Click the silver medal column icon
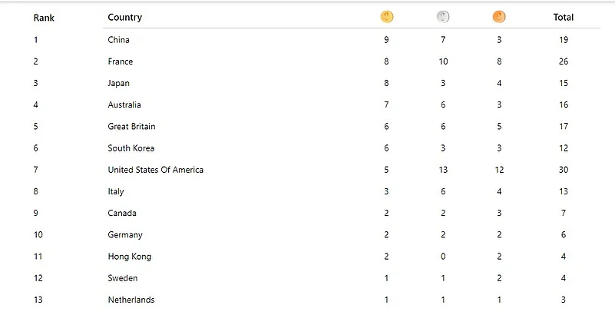 pos(443,17)
